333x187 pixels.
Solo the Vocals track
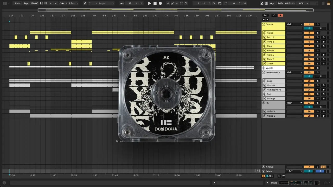click(318, 68)
